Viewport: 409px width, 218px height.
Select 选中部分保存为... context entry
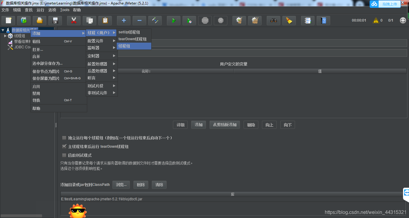click(59, 63)
